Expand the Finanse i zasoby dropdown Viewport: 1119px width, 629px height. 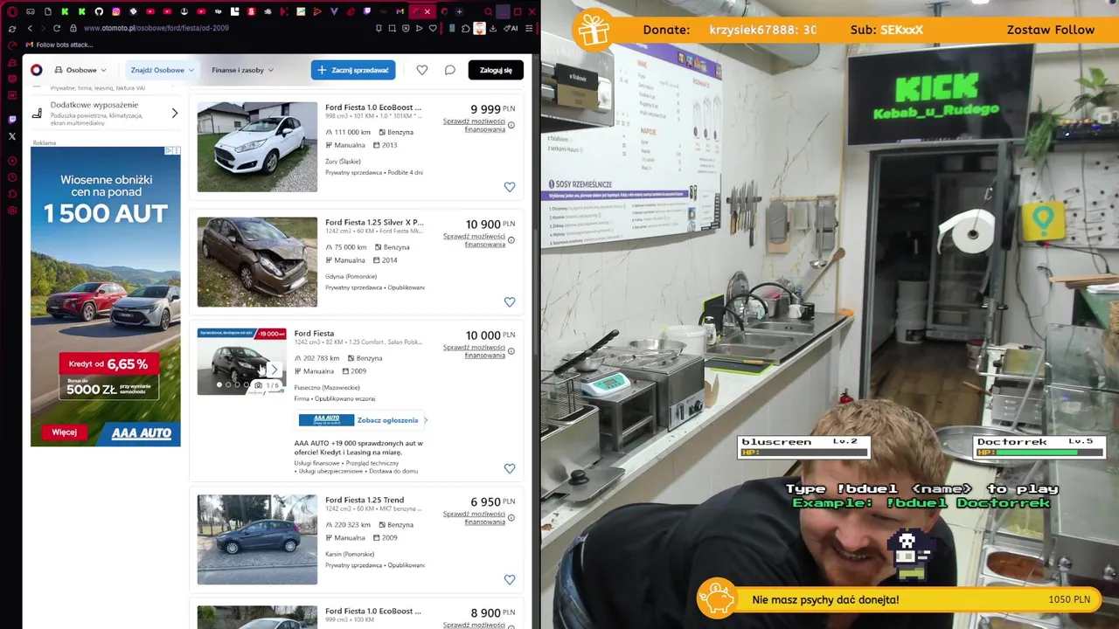pyautogui.click(x=242, y=70)
